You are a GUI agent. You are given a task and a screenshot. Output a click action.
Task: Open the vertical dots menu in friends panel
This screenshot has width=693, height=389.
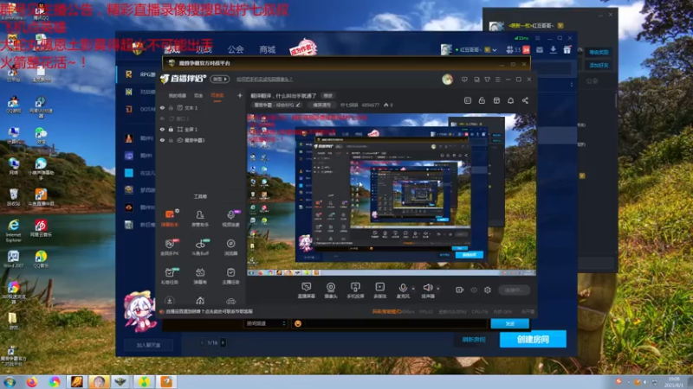pyautogui.click(x=572, y=84)
